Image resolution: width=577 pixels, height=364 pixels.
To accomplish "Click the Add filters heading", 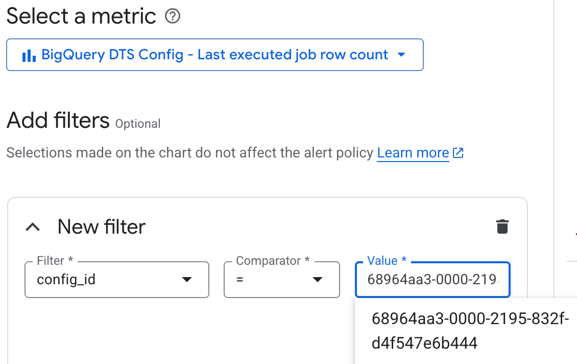I will point(58,121).
